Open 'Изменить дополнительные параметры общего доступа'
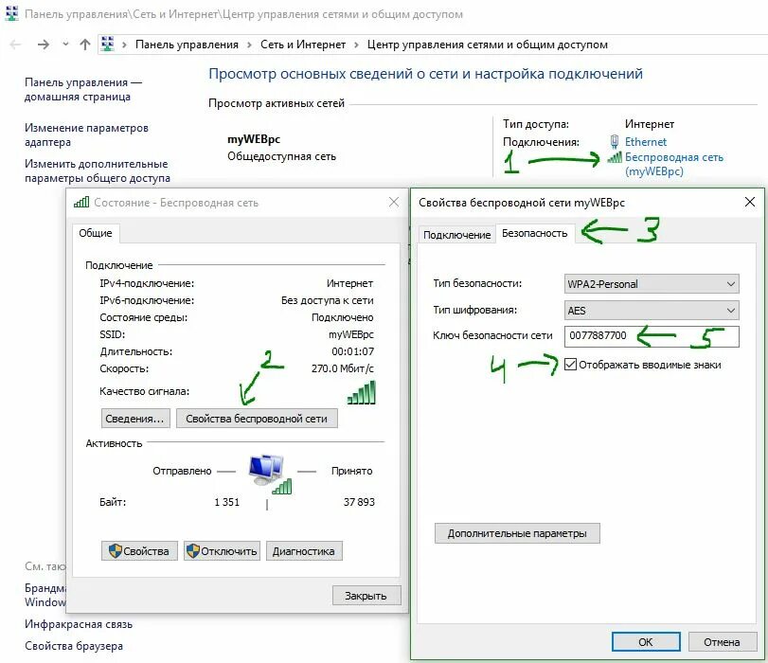768x663 pixels. tap(97, 170)
